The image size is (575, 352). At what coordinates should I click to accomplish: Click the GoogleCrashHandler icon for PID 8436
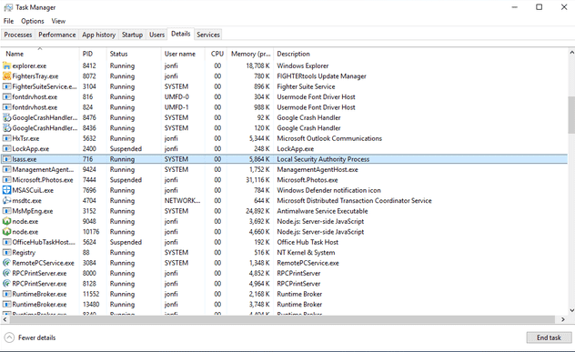tap(6, 128)
